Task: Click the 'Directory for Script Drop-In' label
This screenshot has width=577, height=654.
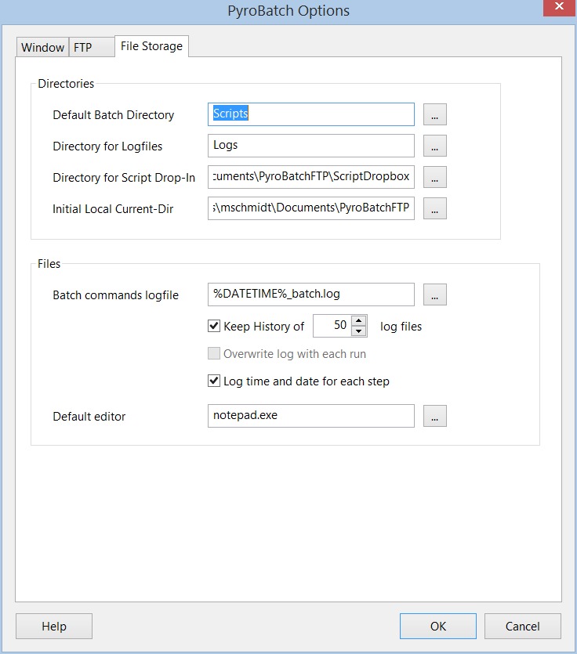Action: pos(124,178)
